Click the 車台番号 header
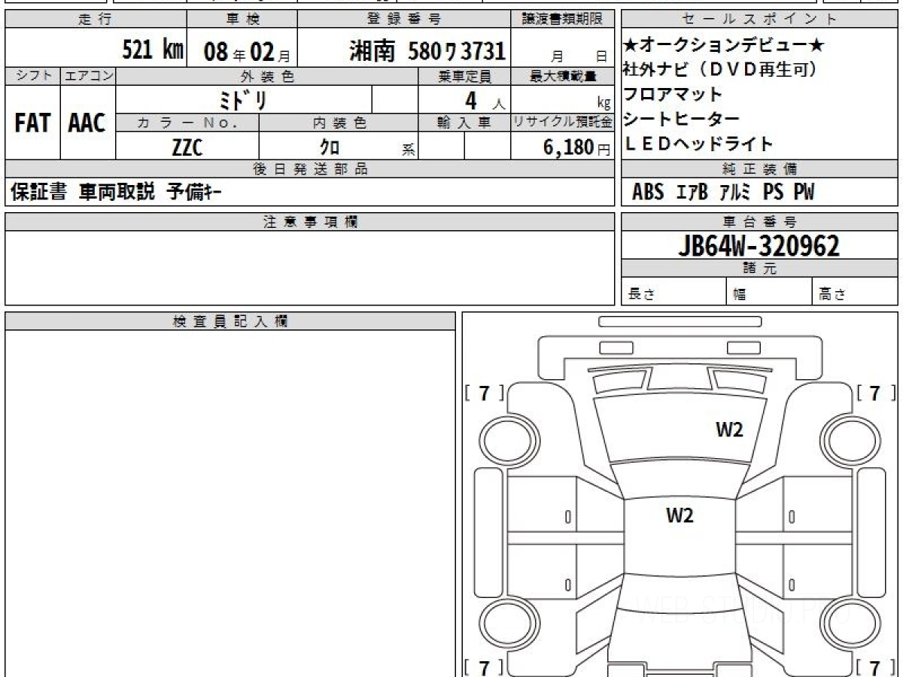Screen dimensions: 903x677 tap(760, 222)
